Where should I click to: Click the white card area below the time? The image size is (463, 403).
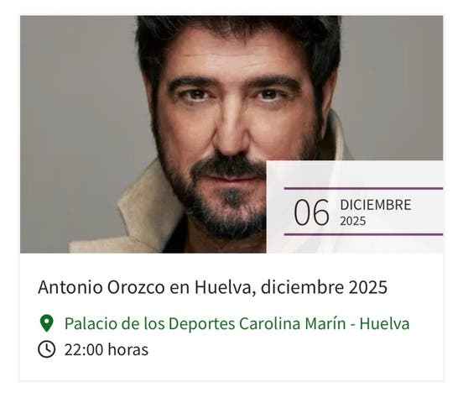(231, 369)
